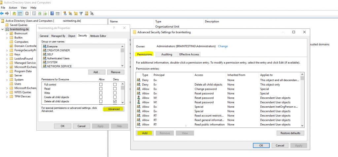Tick Deny for Create all child objects
The image size is (338, 157).
click(x=115, y=97)
